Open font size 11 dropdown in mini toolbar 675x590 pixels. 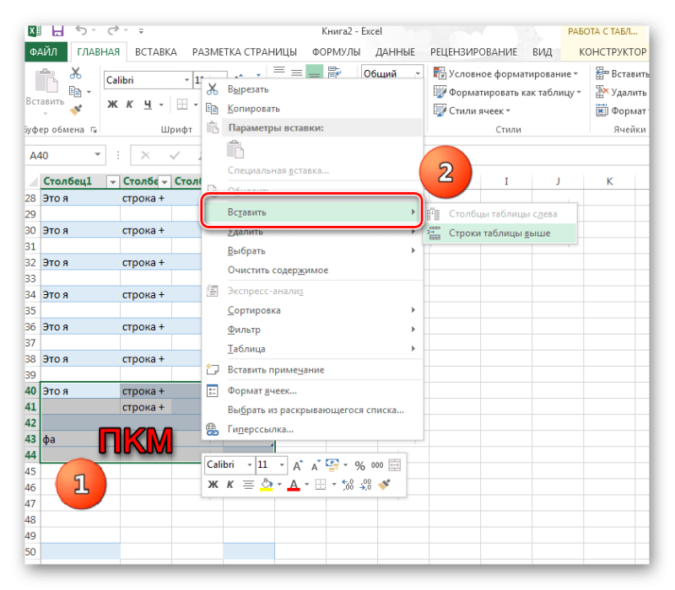pos(282,465)
